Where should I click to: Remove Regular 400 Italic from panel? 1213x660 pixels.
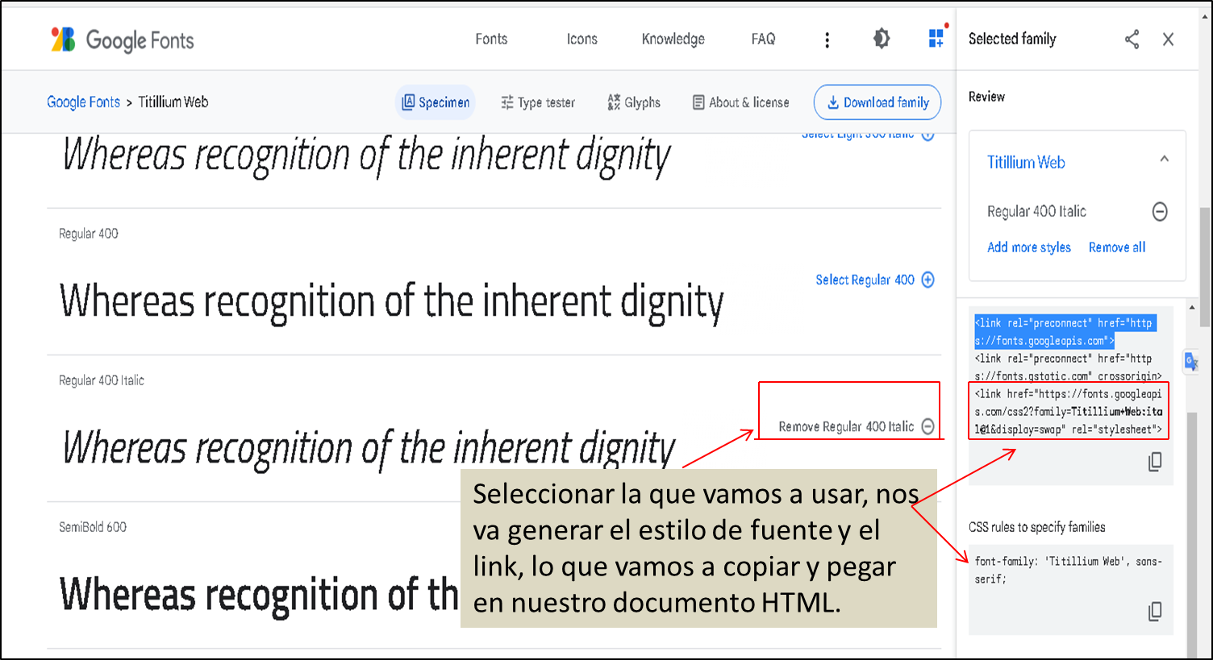(1160, 211)
